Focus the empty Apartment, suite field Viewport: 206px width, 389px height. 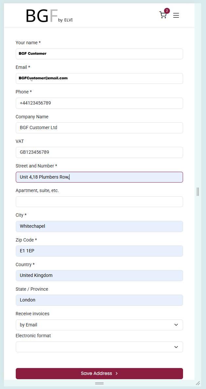99,202
